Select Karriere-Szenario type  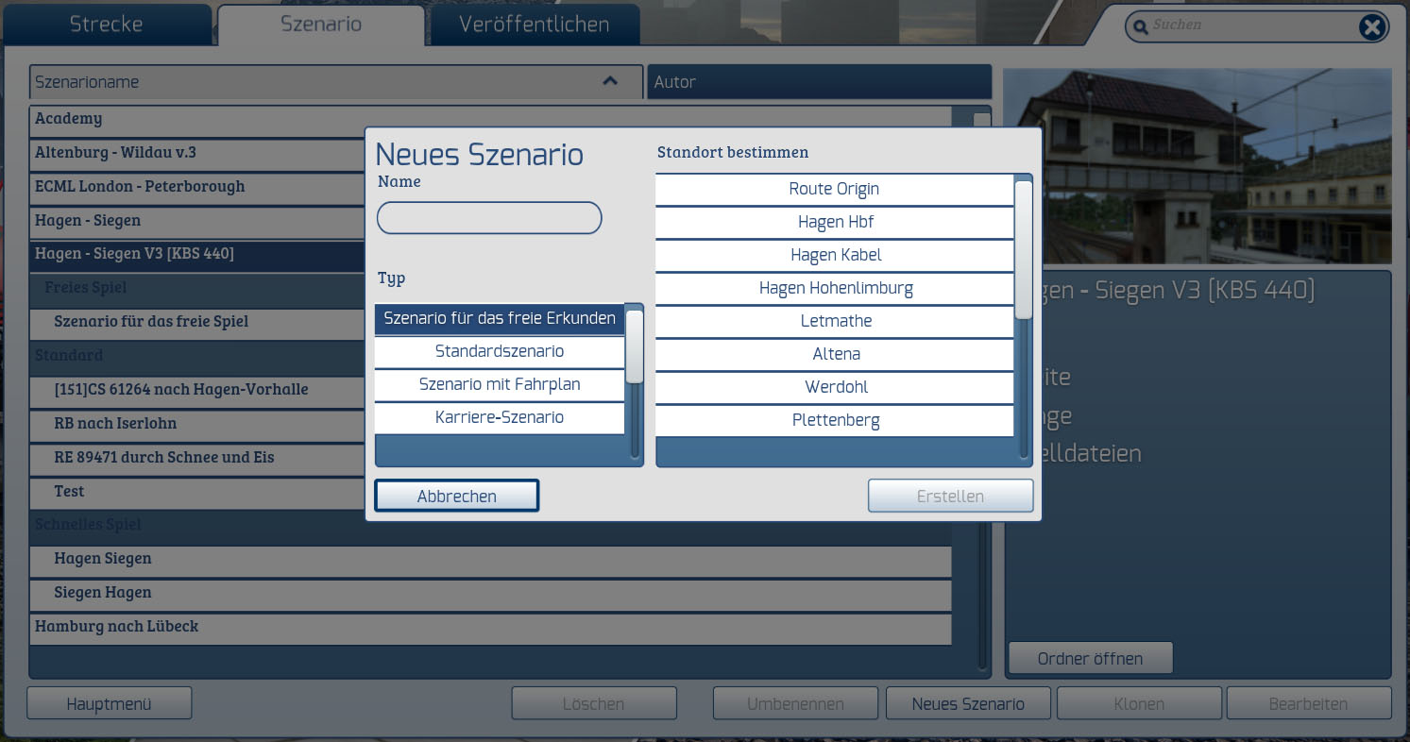point(499,417)
